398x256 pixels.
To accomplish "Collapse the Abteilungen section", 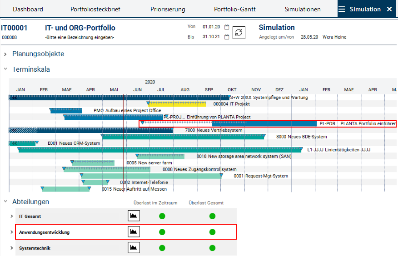I will 5,202.
